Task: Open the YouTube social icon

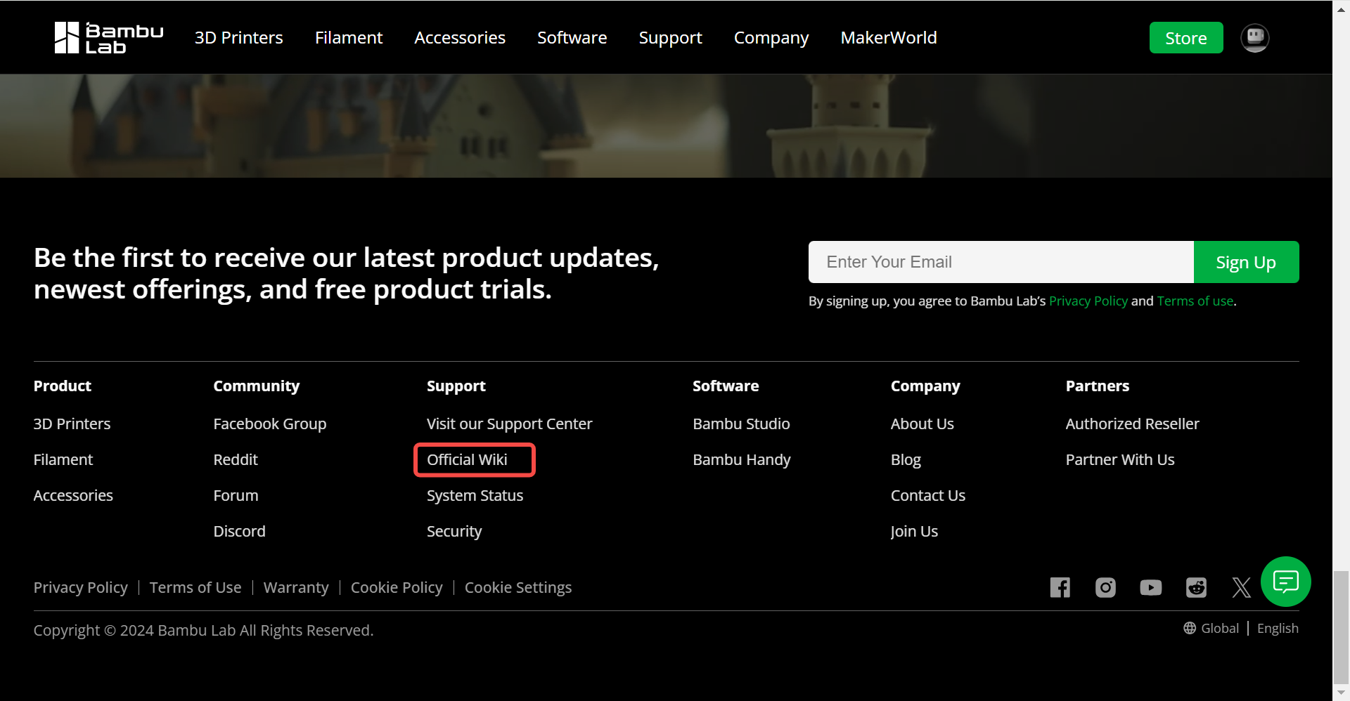Action: click(x=1151, y=587)
